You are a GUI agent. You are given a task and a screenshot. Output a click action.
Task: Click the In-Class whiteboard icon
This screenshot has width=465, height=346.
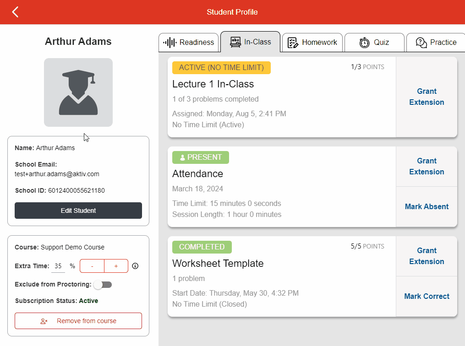235,42
